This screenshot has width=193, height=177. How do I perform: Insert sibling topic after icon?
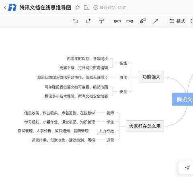pos(130,21)
